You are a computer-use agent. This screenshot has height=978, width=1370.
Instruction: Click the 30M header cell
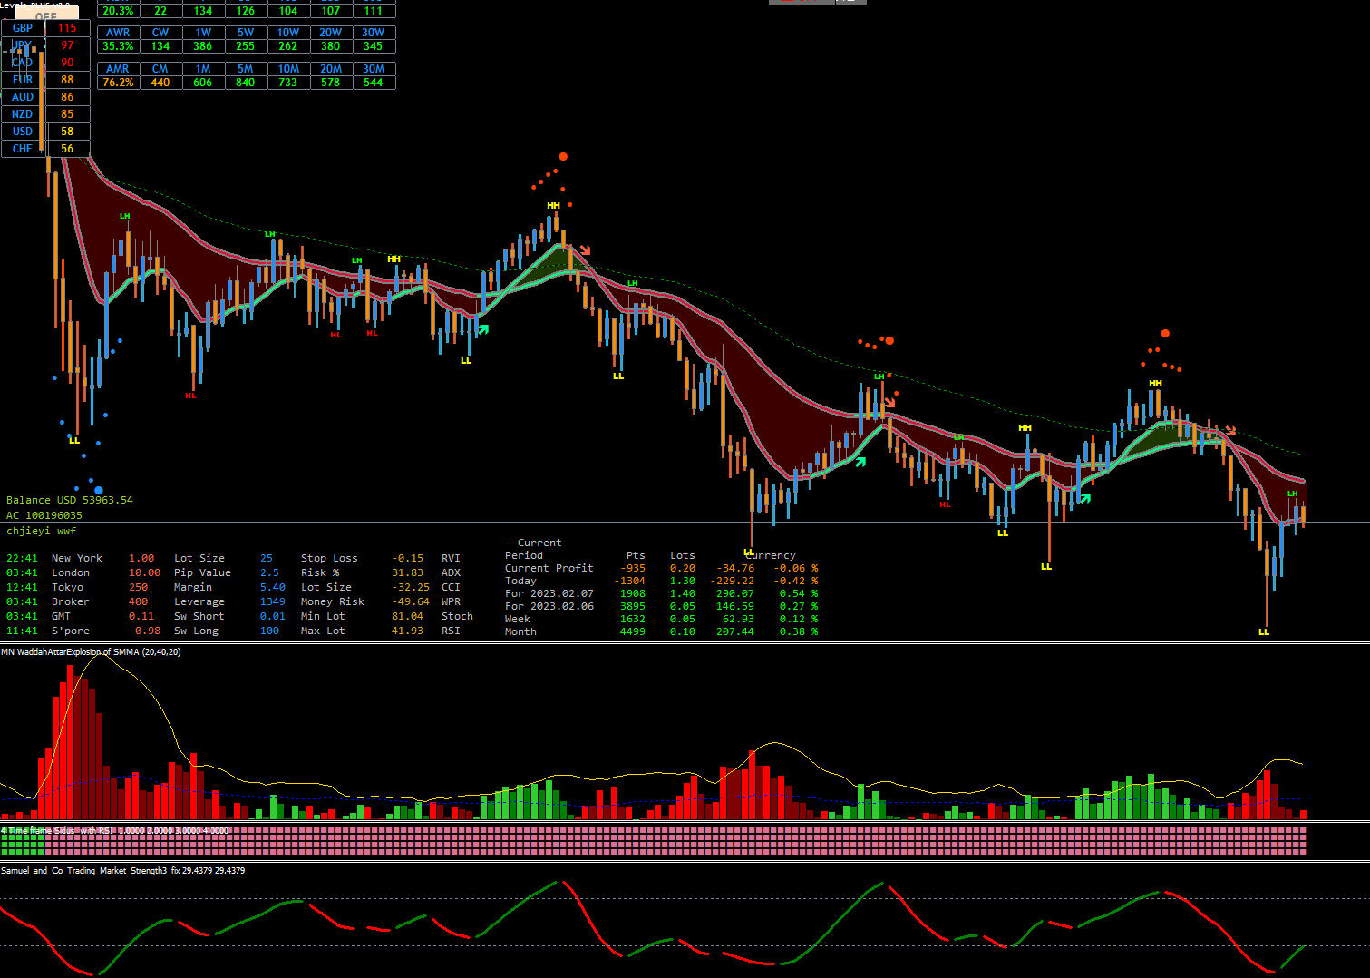click(374, 69)
